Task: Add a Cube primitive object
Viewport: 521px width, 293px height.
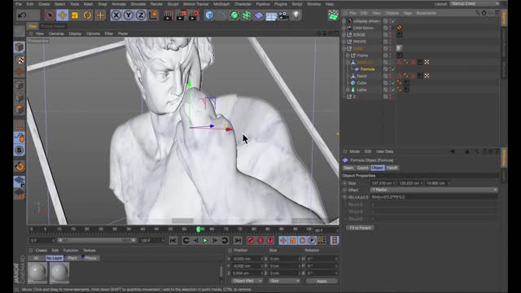Action: (x=209, y=15)
